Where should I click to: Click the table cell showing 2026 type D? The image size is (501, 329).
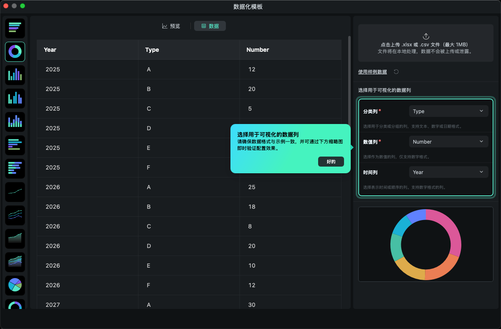click(x=149, y=246)
